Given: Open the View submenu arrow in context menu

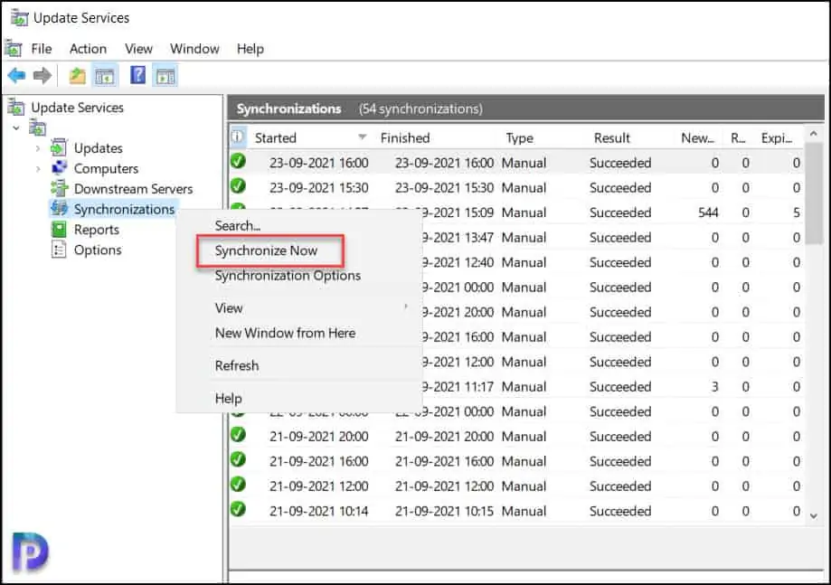Looking at the screenshot, I should 406,307.
